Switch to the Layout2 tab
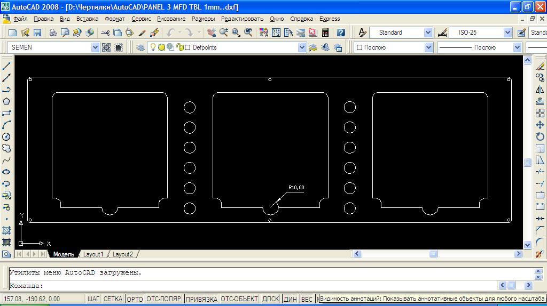The image size is (547, 306). (123, 254)
